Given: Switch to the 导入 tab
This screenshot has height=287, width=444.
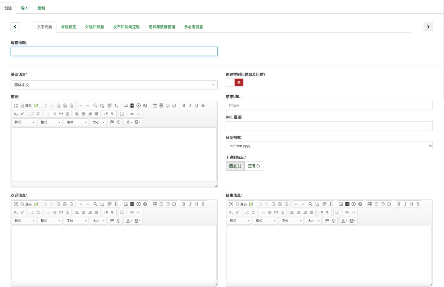Looking at the screenshot, I should [x=24, y=8].
